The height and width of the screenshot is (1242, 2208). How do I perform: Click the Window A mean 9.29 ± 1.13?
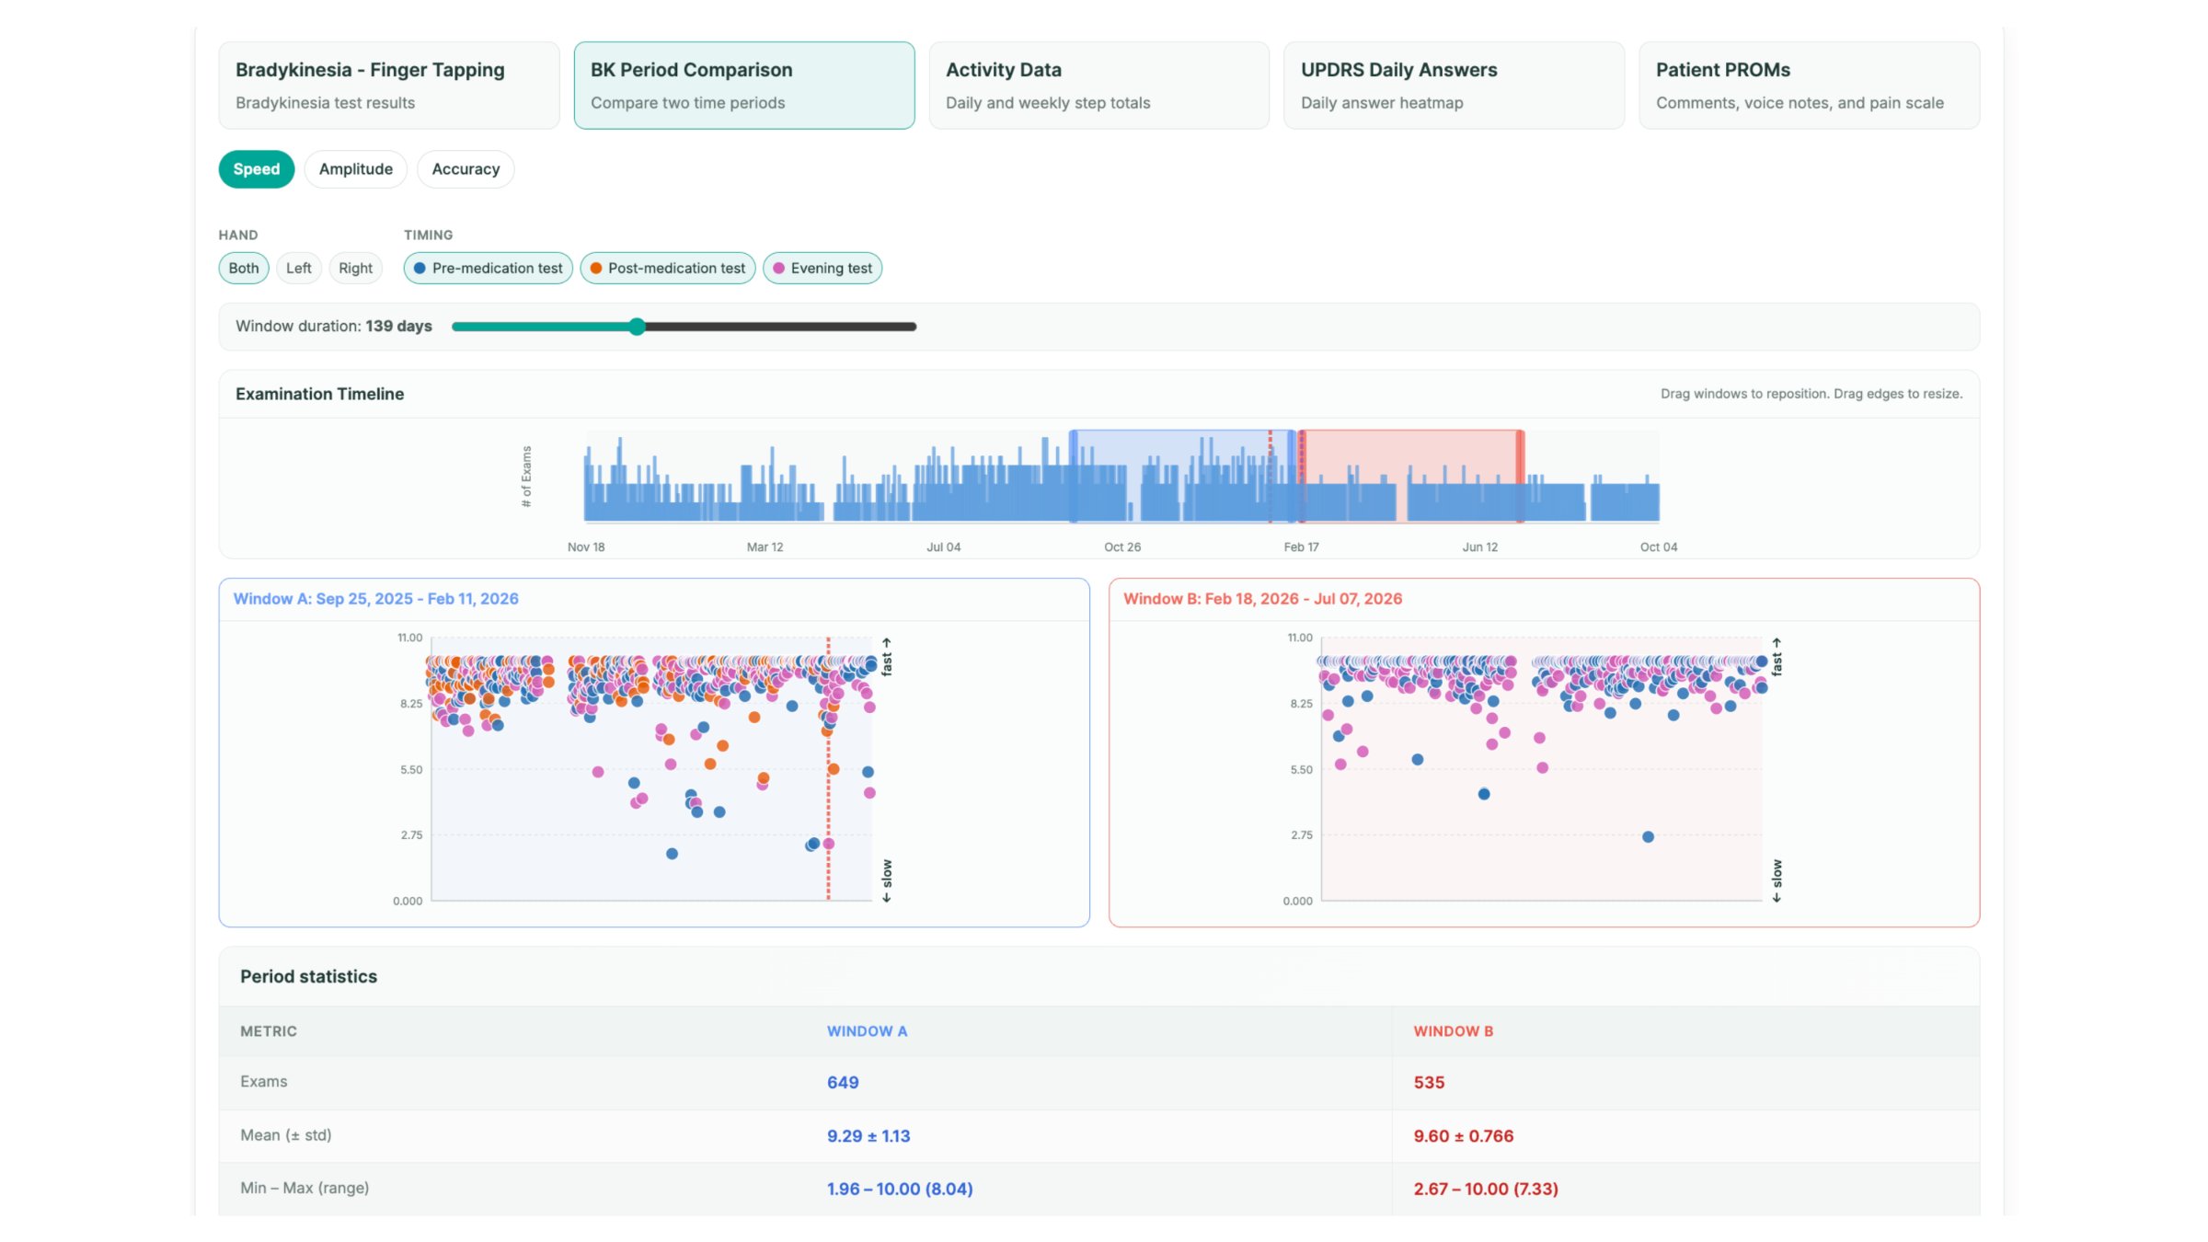tap(868, 1136)
